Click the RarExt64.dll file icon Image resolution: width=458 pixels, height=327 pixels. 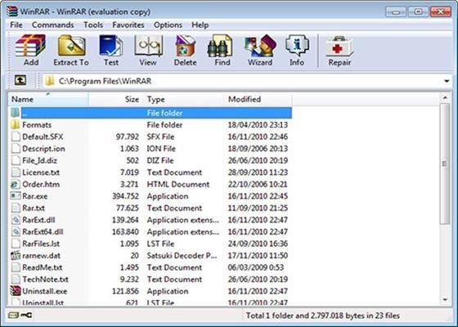pyautogui.click(x=16, y=232)
